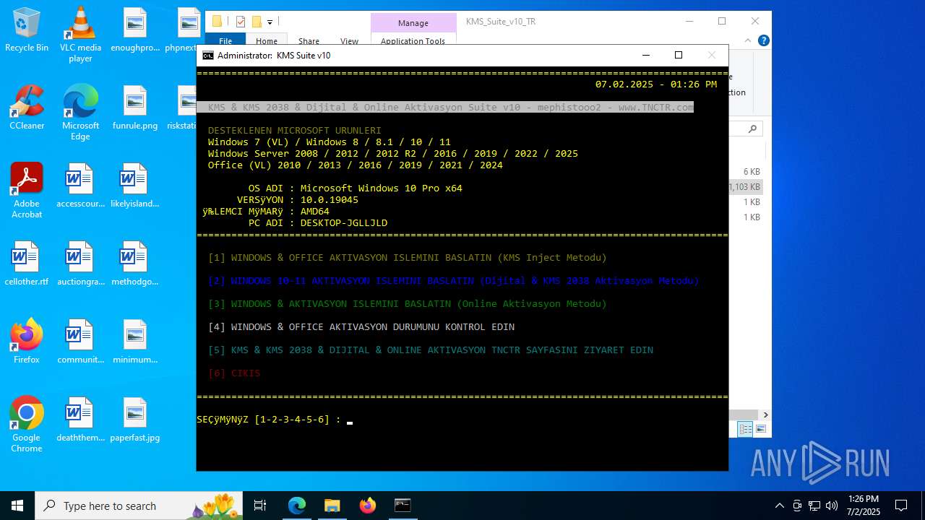The image size is (925, 520).
Task: Select communit... Word document
Action: click(80, 342)
